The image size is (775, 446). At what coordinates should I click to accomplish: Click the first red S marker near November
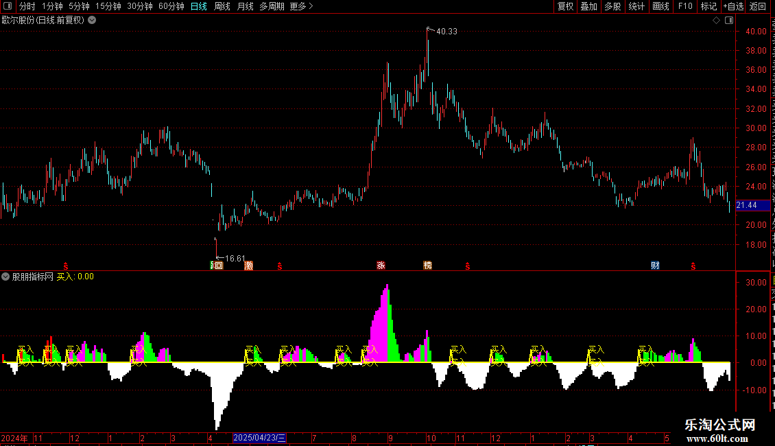click(x=66, y=266)
